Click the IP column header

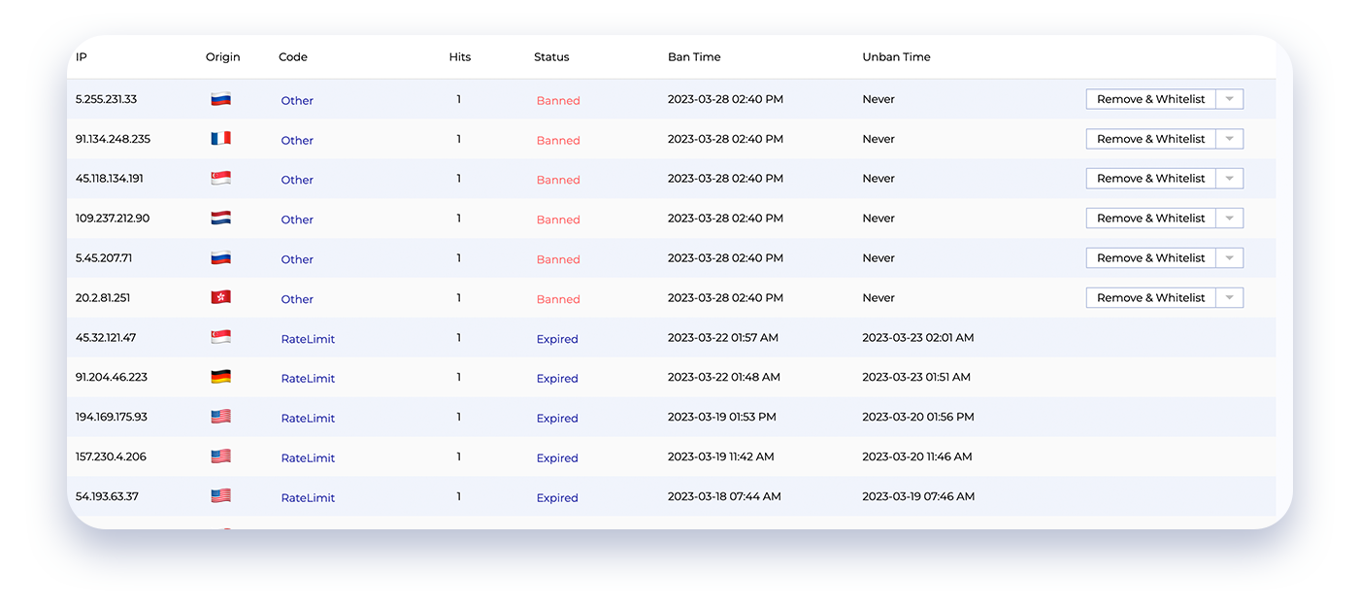pos(81,56)
